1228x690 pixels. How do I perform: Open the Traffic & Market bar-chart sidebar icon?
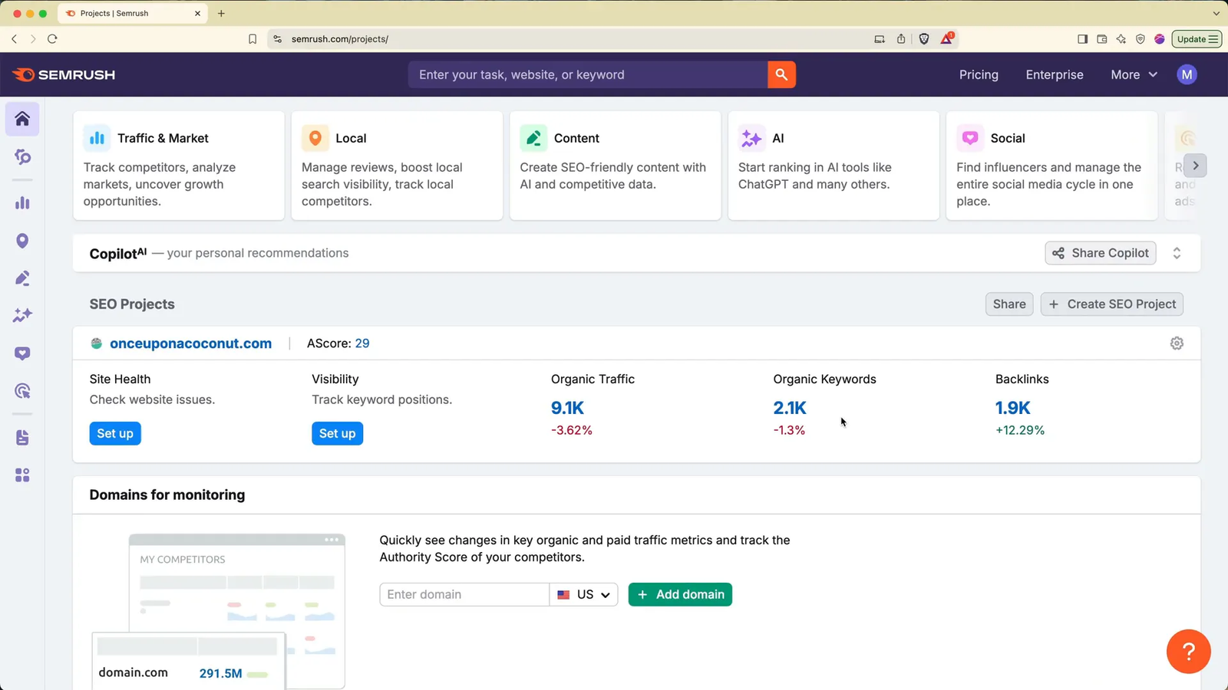(22, 203)
